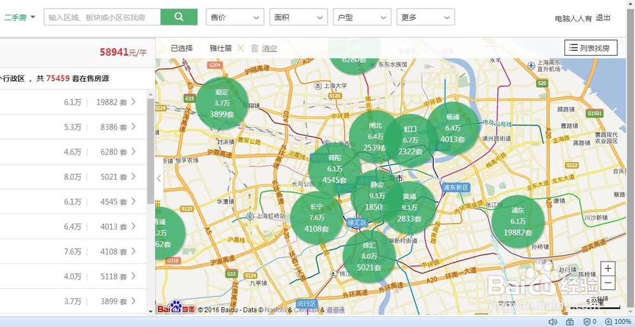The image size is (635, 327).
Task: Click the district list scrollbar thumb
Action: (x=150, y=150)
